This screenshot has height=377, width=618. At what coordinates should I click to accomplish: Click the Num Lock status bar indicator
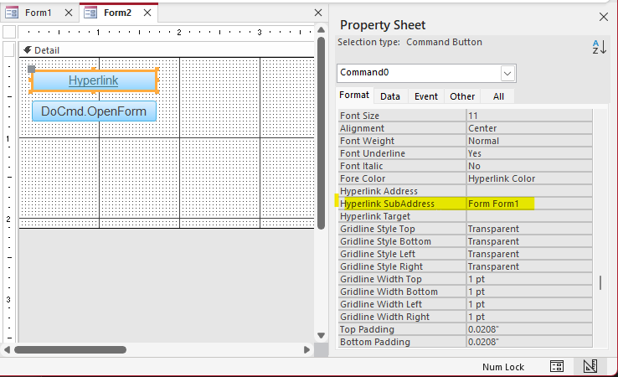click(503, 367)
